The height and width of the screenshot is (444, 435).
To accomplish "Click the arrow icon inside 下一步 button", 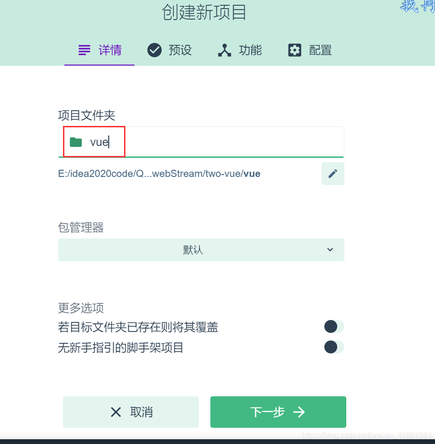I will 298,412.
